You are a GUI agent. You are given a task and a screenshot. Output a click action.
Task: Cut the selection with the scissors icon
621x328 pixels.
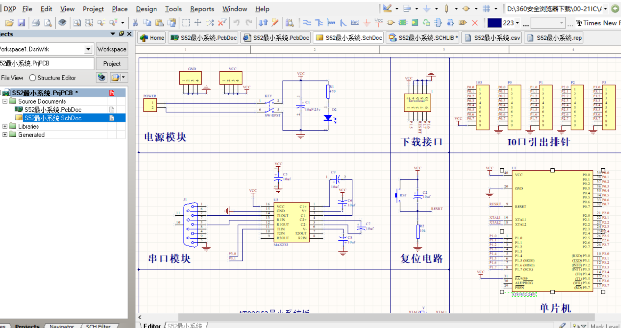pos(135,23)
